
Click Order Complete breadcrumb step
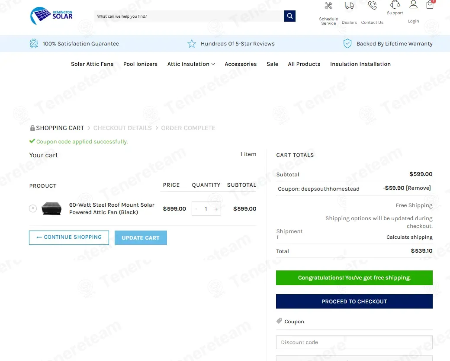(188, 128)
